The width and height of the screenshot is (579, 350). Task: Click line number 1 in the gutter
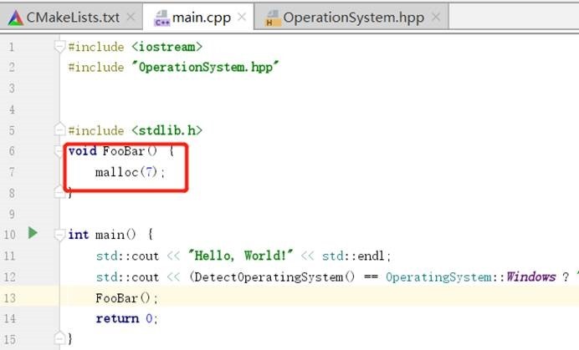12,47
